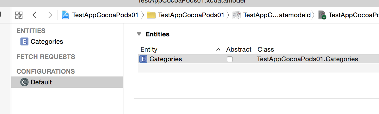Go forward with the right arrow
This screenshot has height=114, width=379.
(50, 15)
